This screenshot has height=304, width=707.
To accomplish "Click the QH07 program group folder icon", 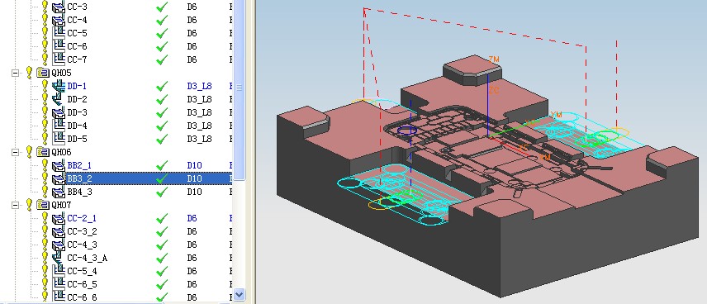I will 43,205.
